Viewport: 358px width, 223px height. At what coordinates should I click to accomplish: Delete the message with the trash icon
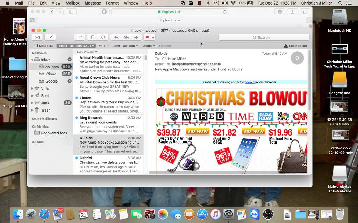(x=92, y=37)
